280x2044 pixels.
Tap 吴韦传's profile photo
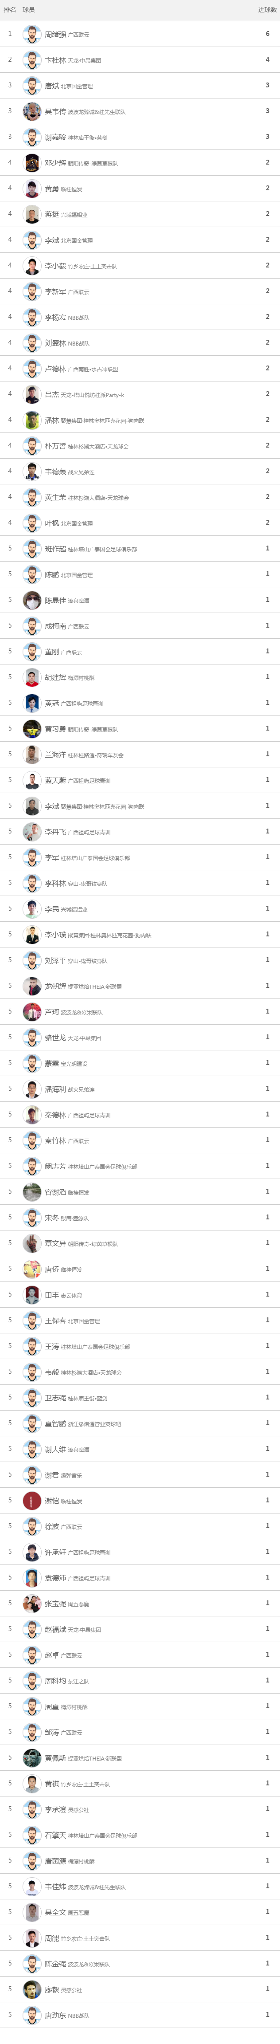pos(32,111)
